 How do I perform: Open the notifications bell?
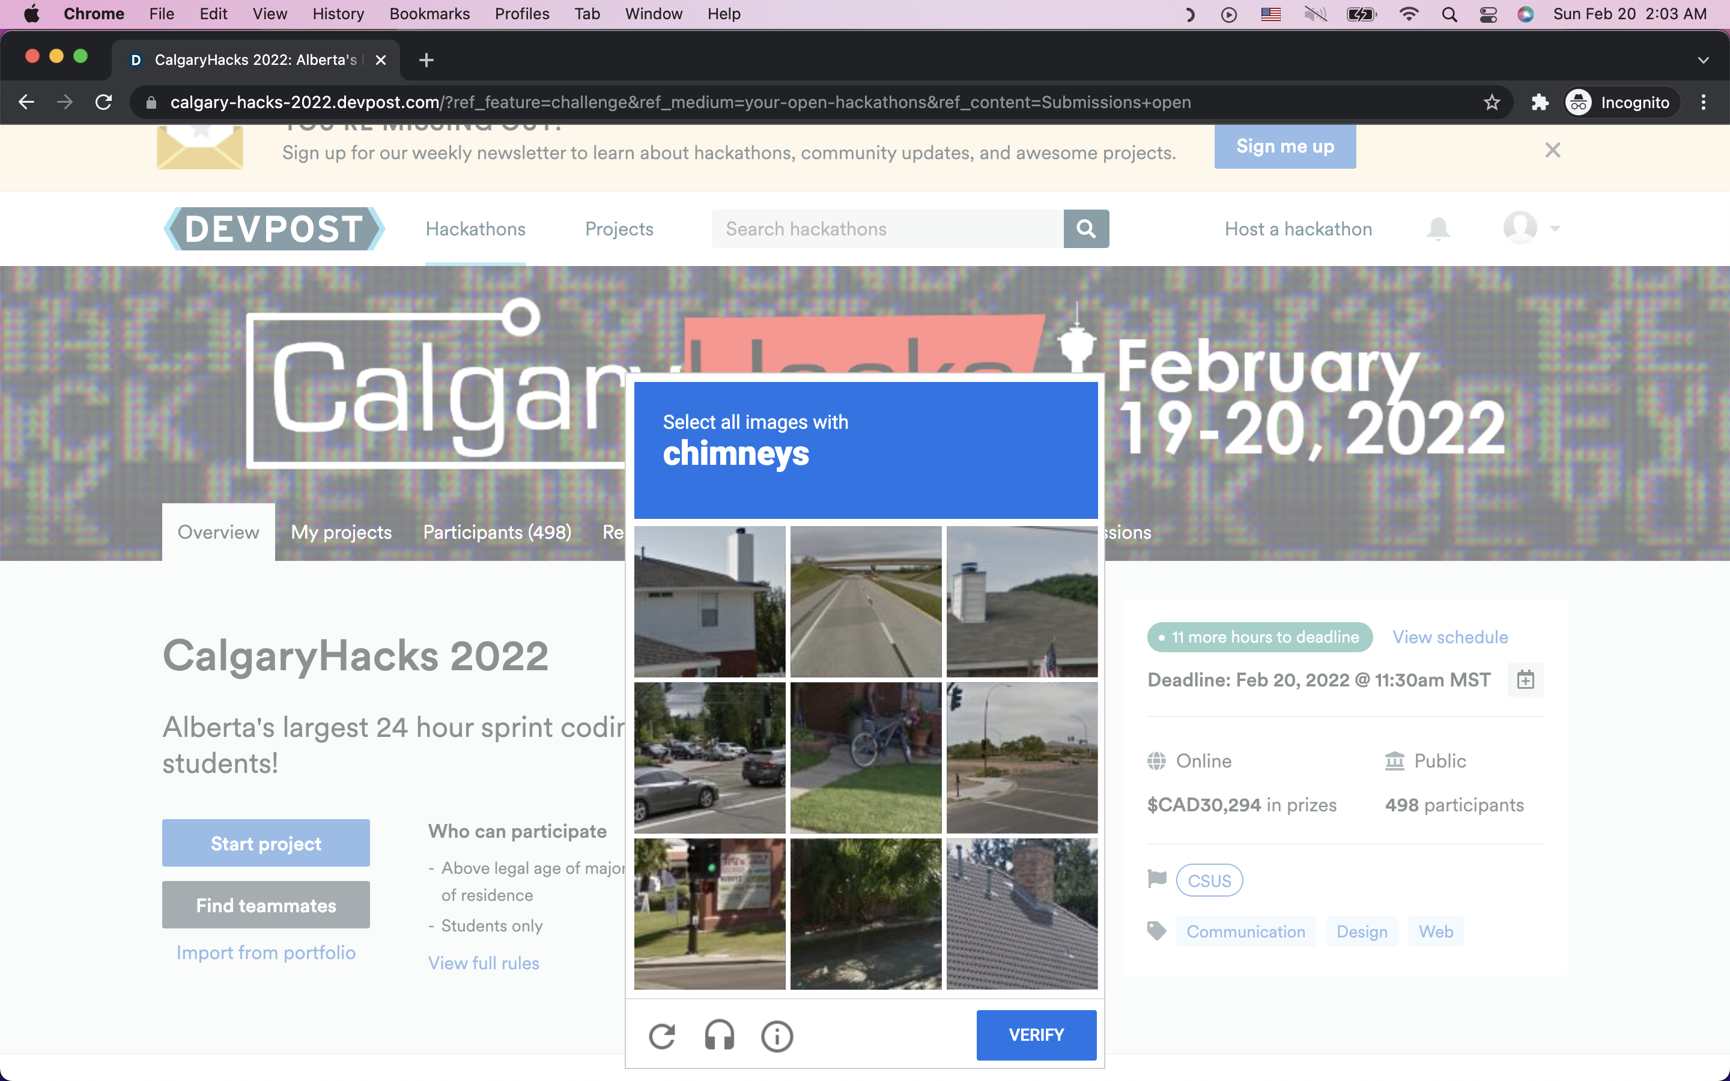click(1437, 229)
